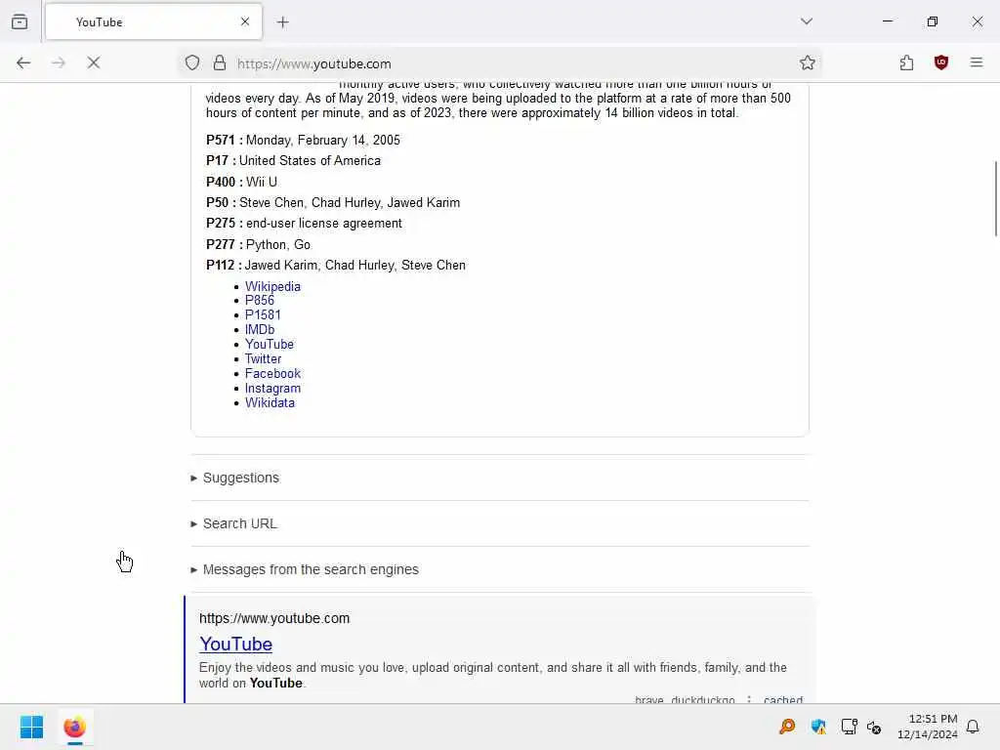The height and width of the screenshot is (750, 1000).
Task: Click the P277 Python, Go text
Action: click(258, 244)
